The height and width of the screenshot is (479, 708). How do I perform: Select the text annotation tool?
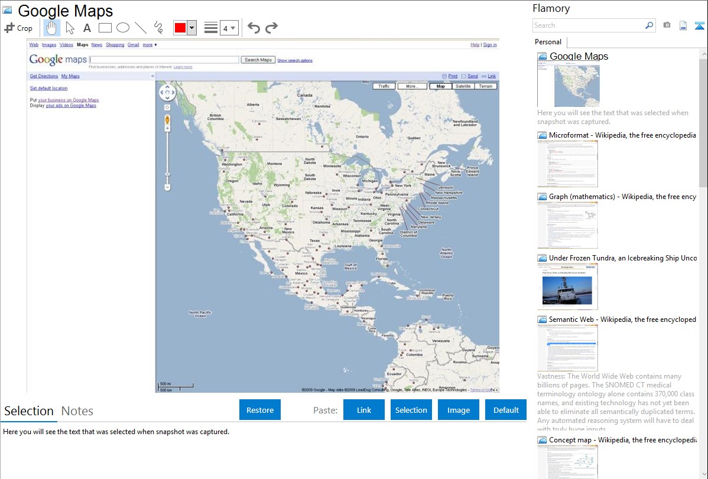coord(87,28)
